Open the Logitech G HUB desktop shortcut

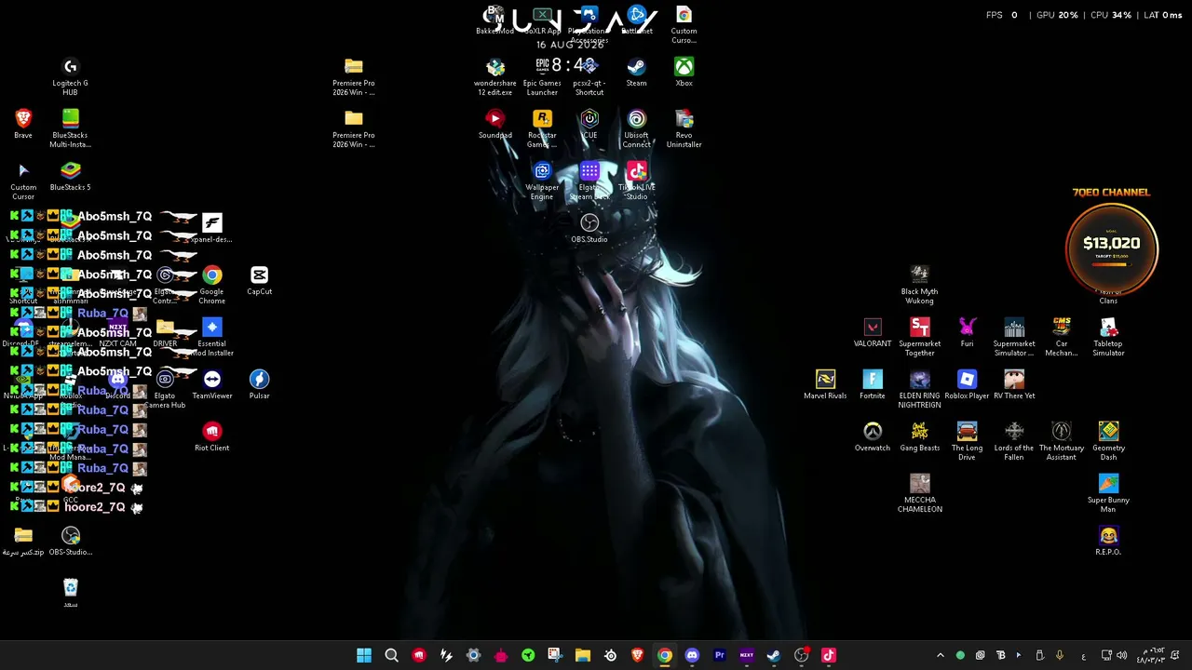70,76
